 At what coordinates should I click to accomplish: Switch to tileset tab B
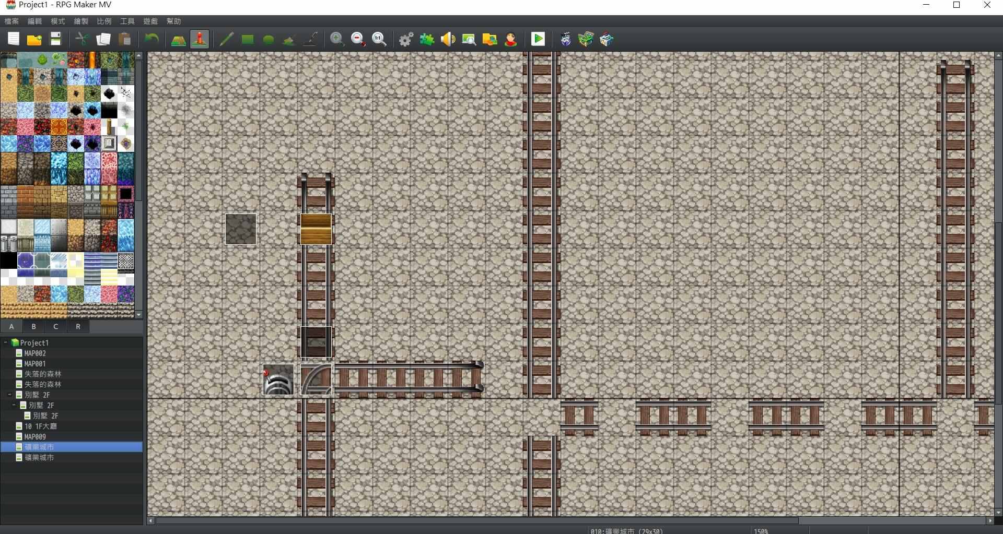point(33,327)
